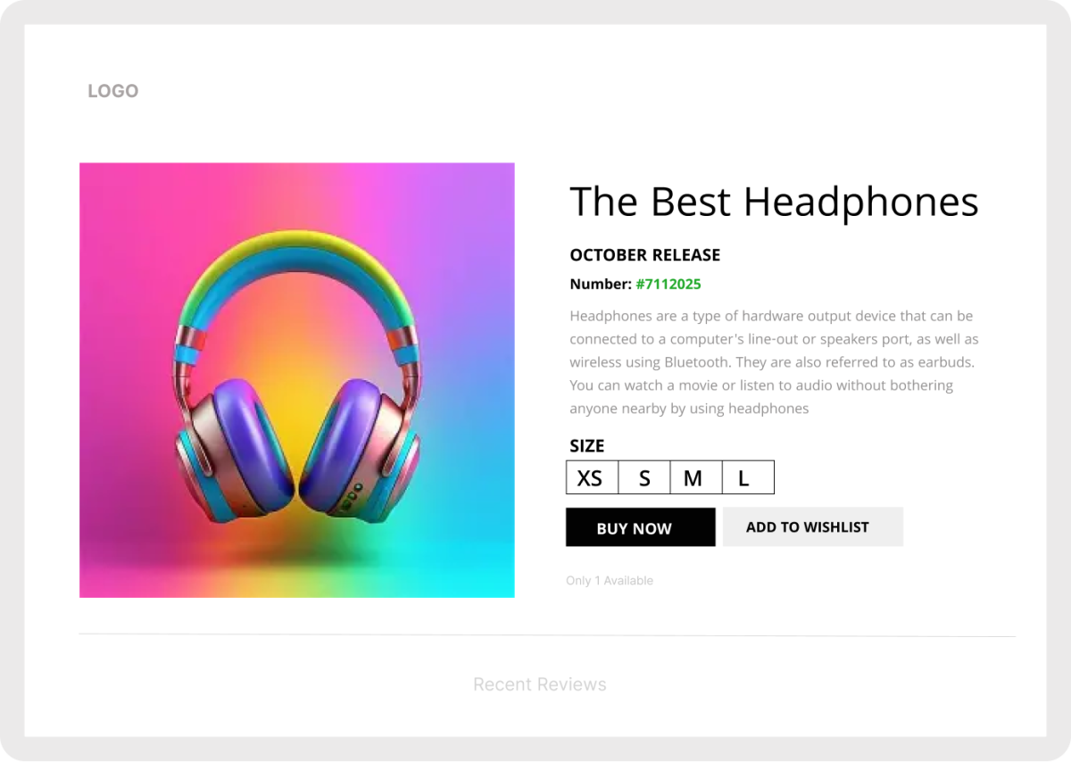The height and width of the screenshot is (762, 1071).
Task: Add headphones to wishlist
Action: click(813, 526)
